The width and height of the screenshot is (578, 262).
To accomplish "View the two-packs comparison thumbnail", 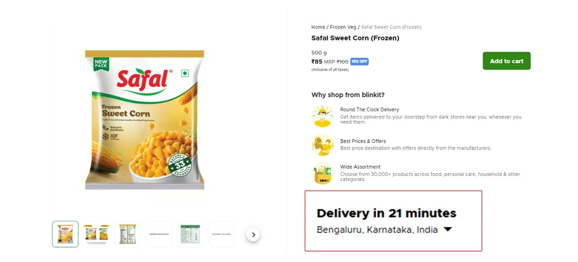I will 96,234.
